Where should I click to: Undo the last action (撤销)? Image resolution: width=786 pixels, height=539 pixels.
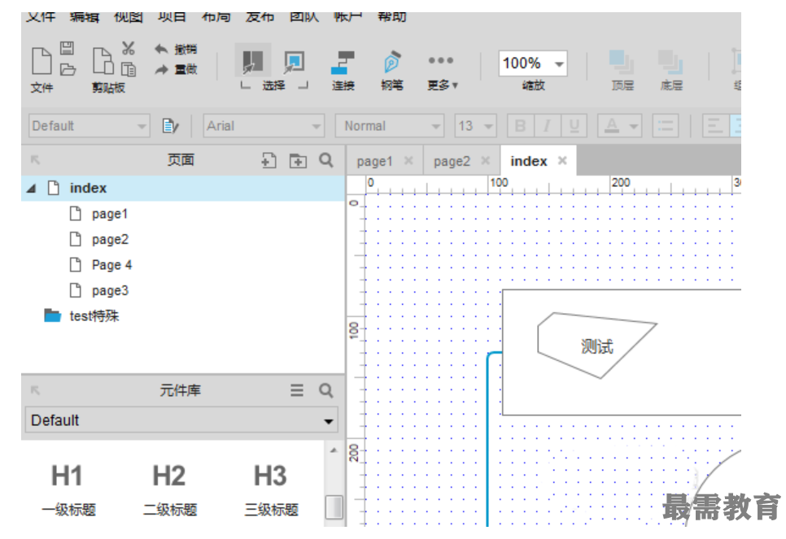pyautogui.click(x=176, y=49)
